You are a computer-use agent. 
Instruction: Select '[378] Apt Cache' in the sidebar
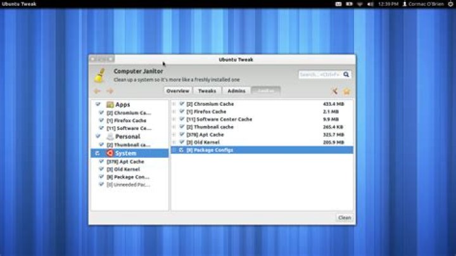(125, 162)
